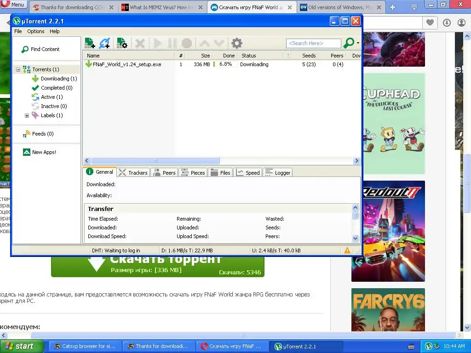
Task: Open the File menu in µTorrent
Action: (x=18, y=31)
